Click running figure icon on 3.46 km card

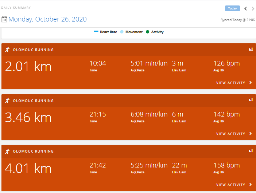pyautogui.click(x=7, y=101)
